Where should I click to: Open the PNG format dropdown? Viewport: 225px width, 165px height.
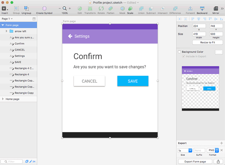(x=213, y=150)
